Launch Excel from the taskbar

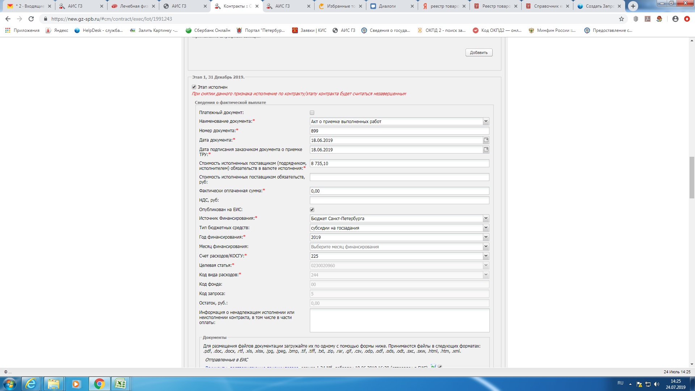120,384
